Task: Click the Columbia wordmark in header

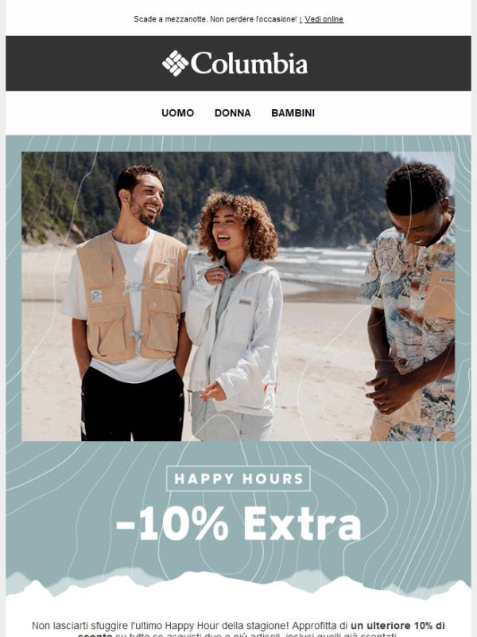Action: 249,64
